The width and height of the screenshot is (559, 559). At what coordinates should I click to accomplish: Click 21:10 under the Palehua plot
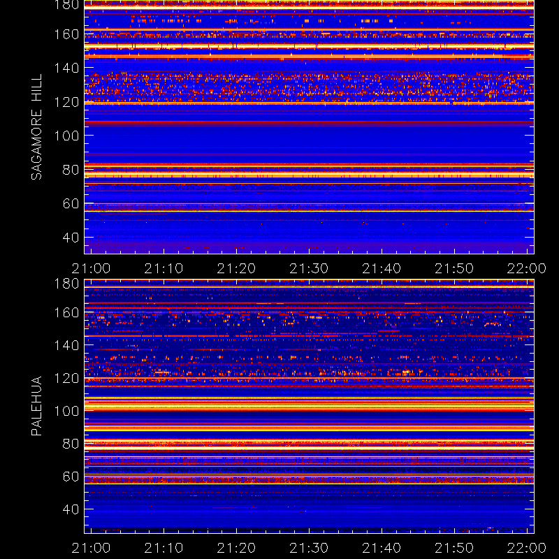[164, 548]
